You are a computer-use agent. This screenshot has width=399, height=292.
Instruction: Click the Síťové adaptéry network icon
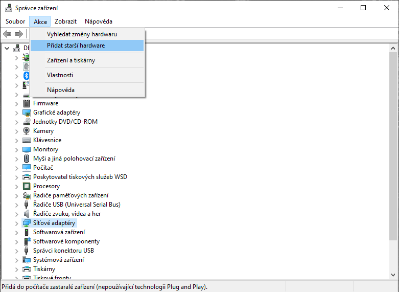pos(27,223)
